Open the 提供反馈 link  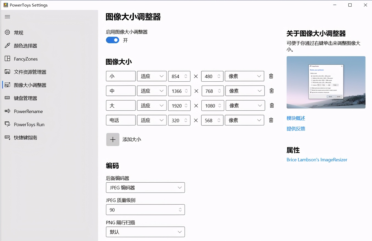tap(296, 128)
